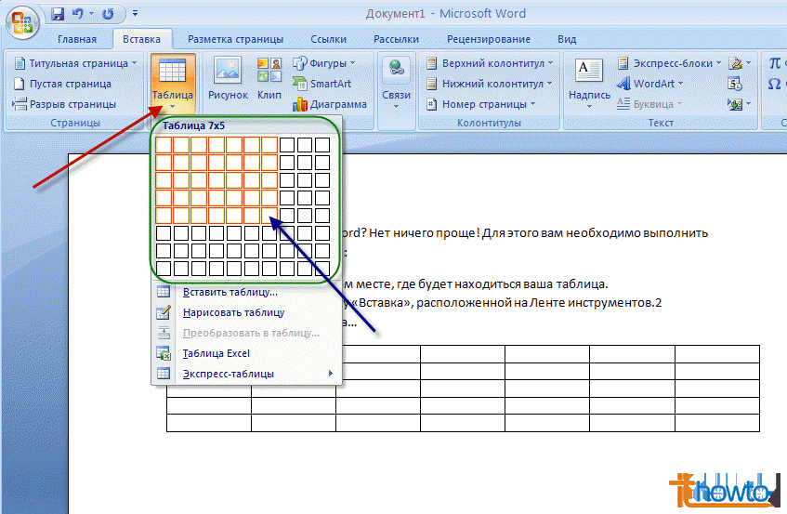Choose Вставить таблицу... from the menu
Screen dimensions: 787x514
(230, 292)
